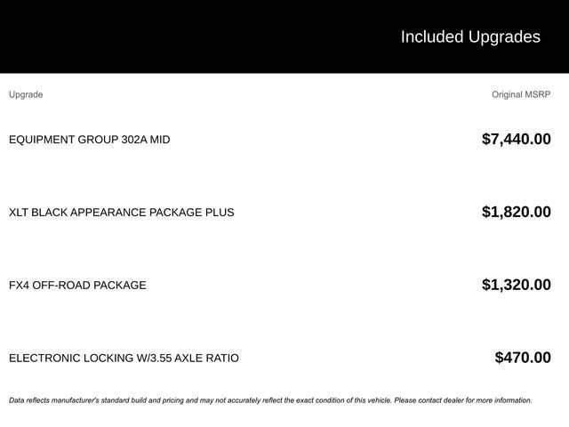
Task: Click the word 'ELECTRONIC' in the last upgrade
Action: click(44, 359)
